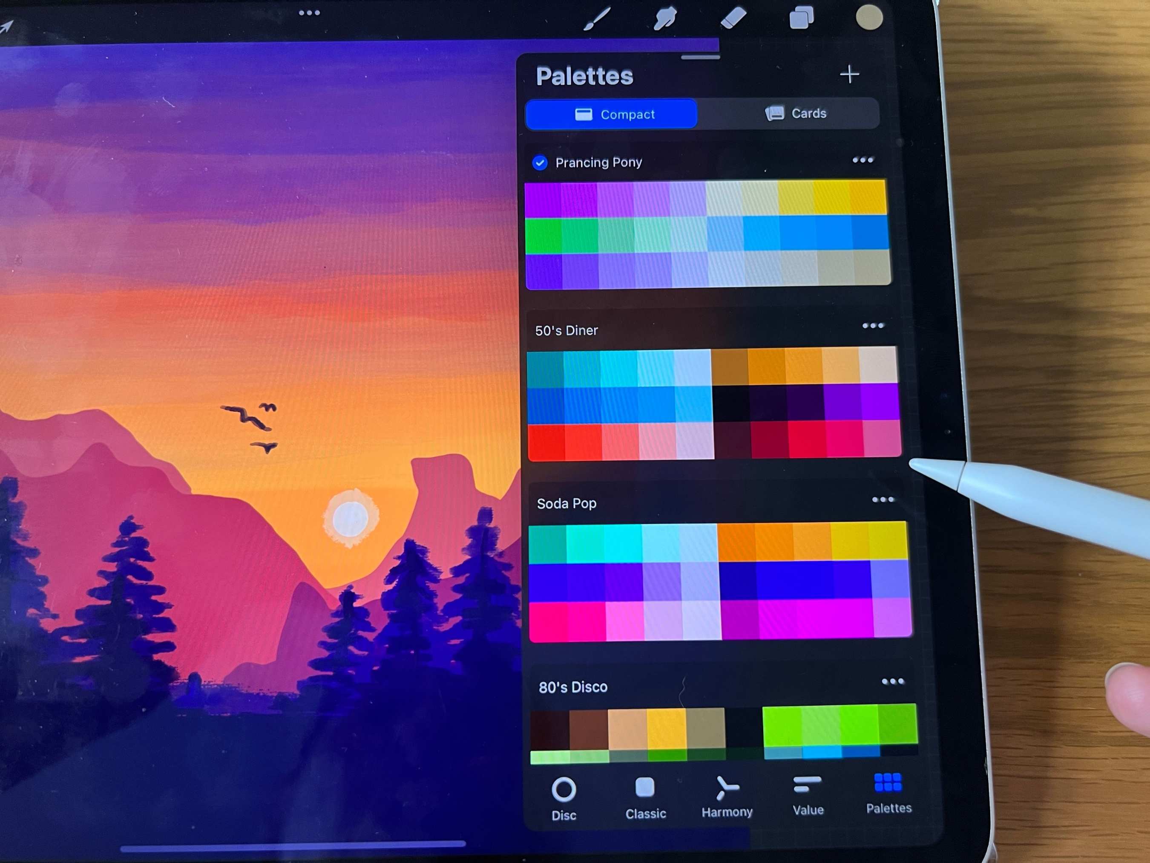Open more options for Prancing Pony
This screenshot has width=1150, height=863.
(x=860, y=160)
